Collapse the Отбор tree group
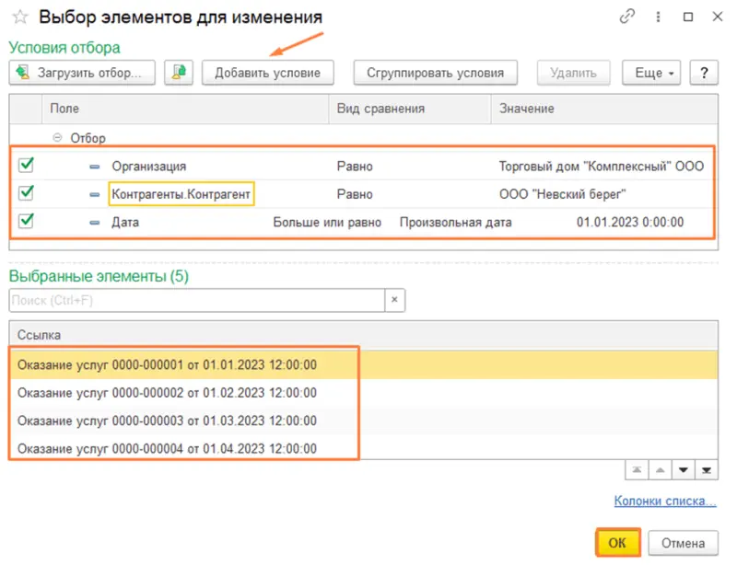 [x=58, y=138]
